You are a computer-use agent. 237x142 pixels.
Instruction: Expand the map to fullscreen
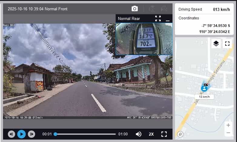tap(227, 44)
